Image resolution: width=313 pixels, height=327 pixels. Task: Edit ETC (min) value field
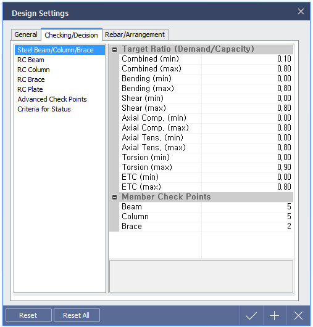(248, 177)
